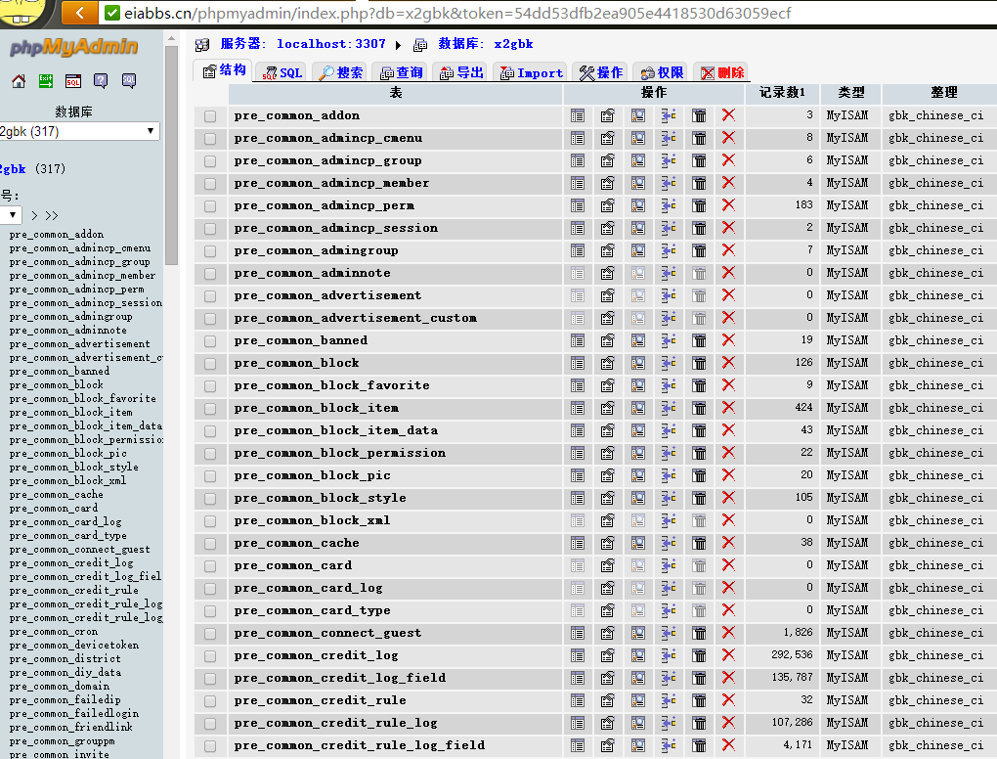Open the 搜索 search tab

341,72
